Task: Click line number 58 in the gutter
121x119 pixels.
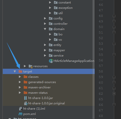Action: point(101,72)
